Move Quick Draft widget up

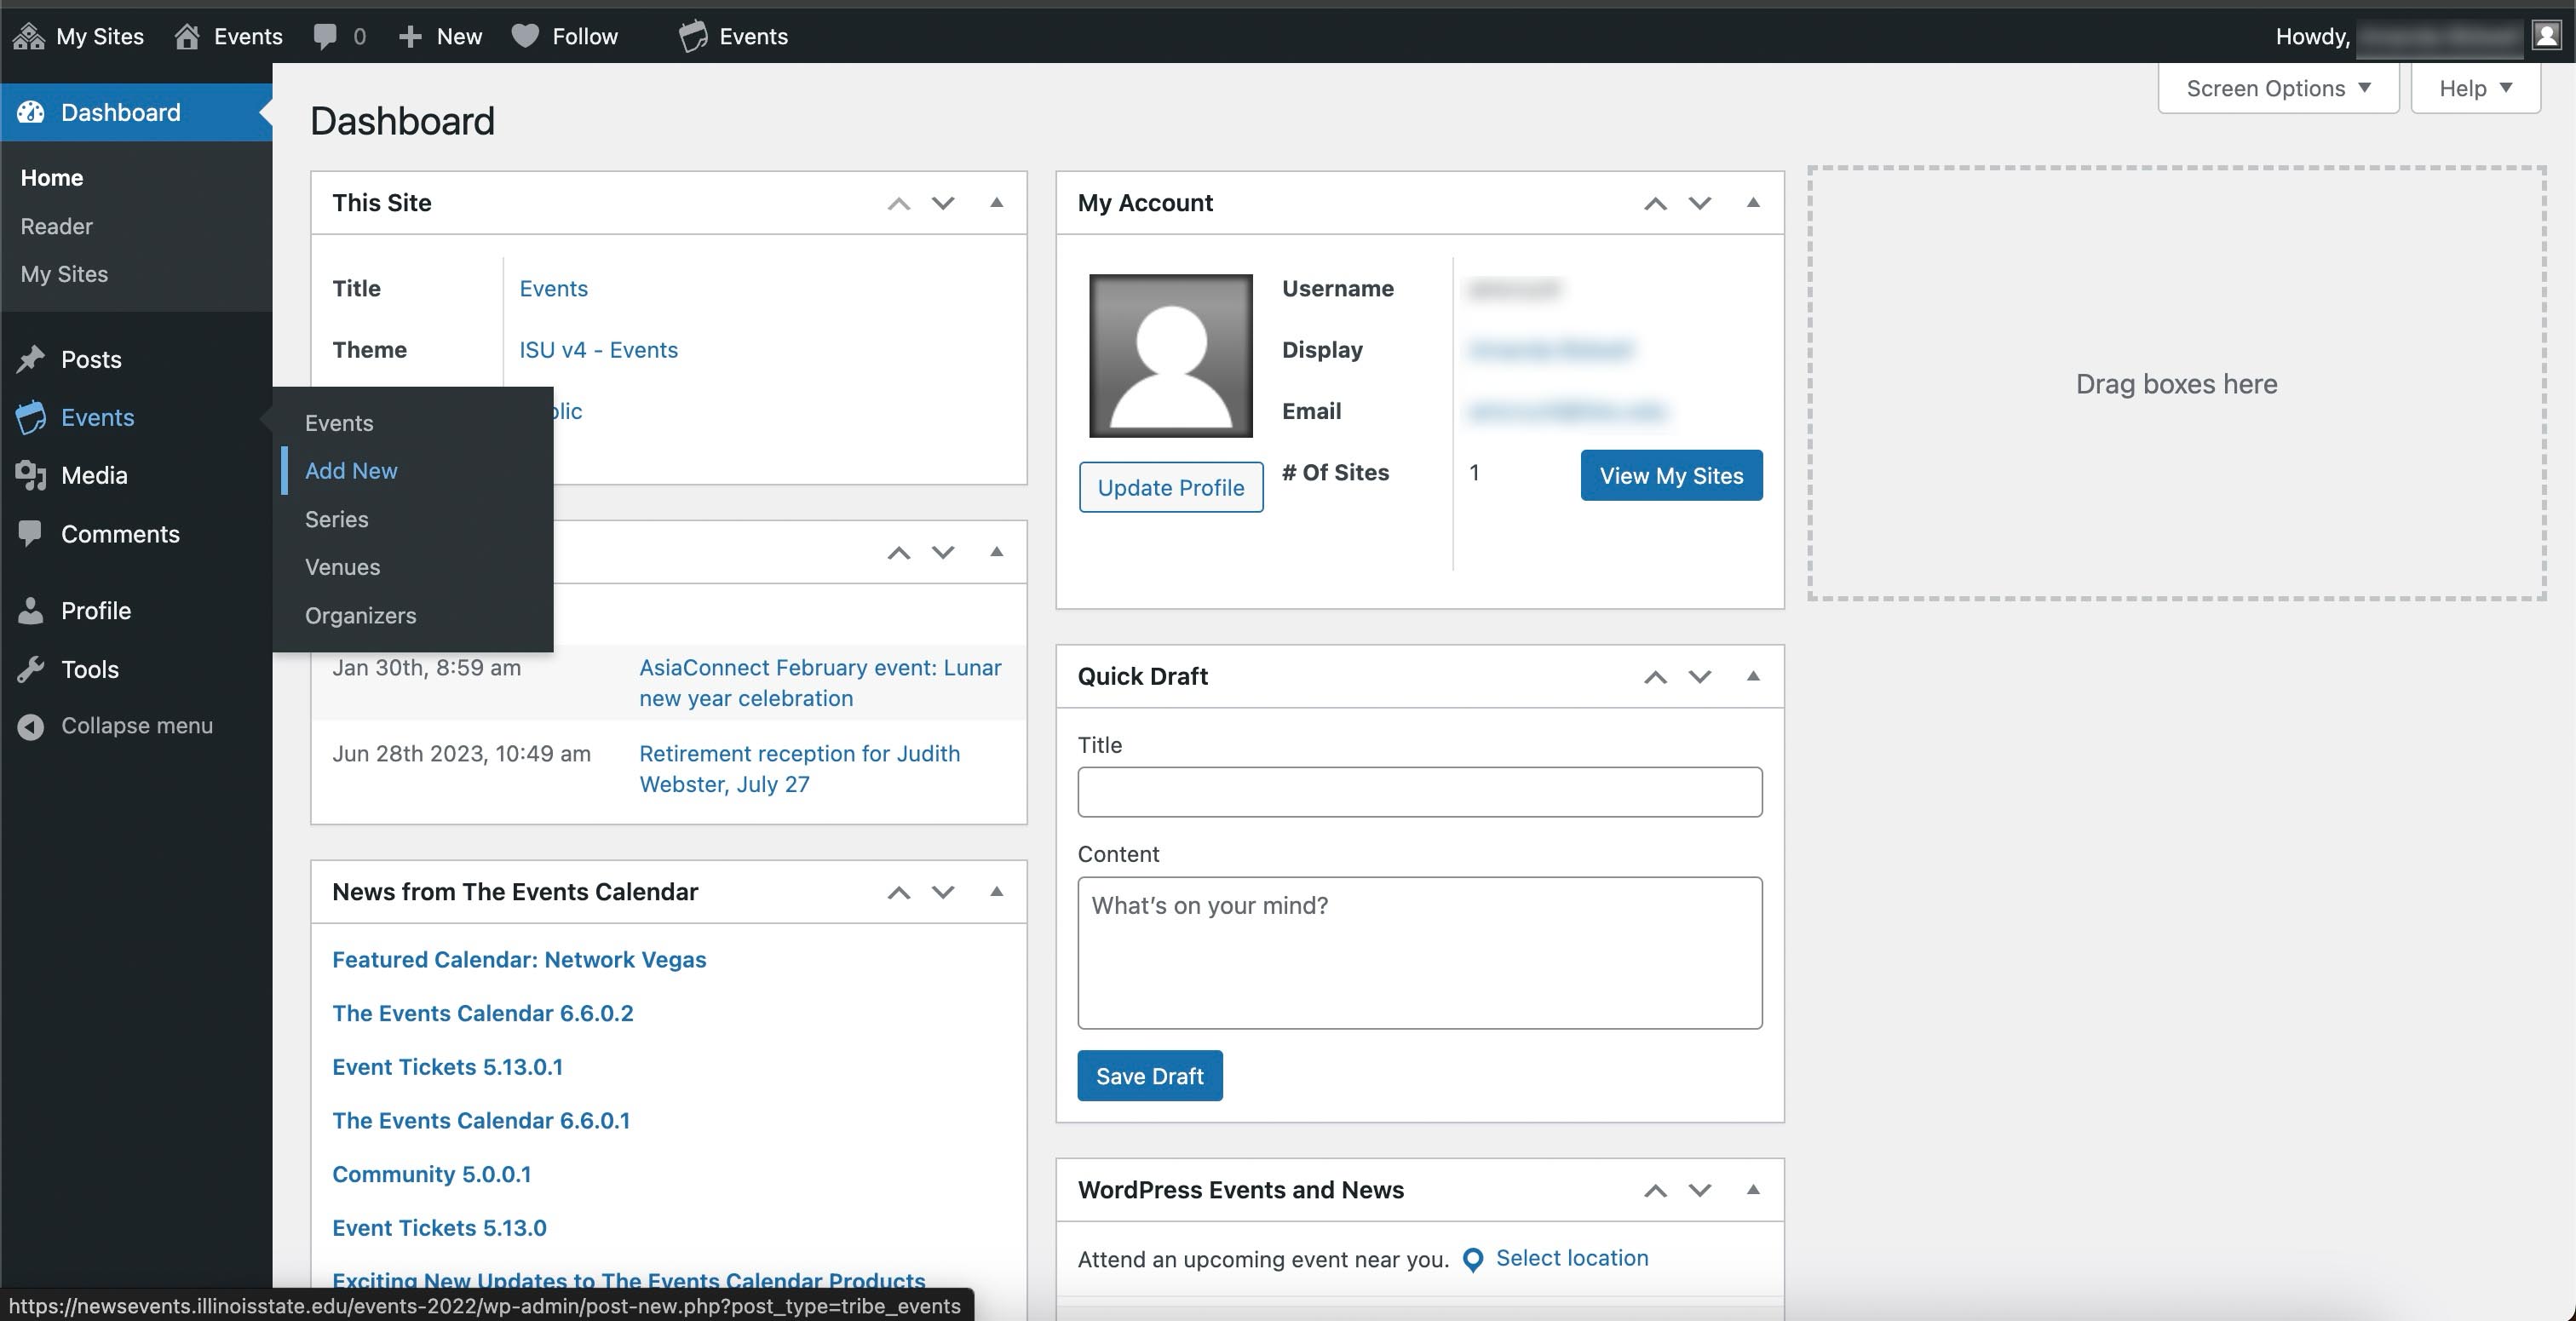click(1655, 677)
